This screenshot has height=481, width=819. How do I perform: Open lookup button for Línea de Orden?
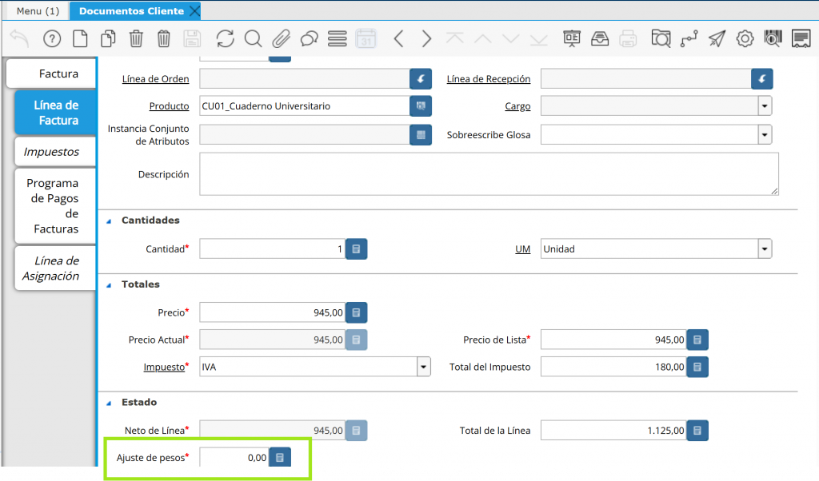pos(421,79)
